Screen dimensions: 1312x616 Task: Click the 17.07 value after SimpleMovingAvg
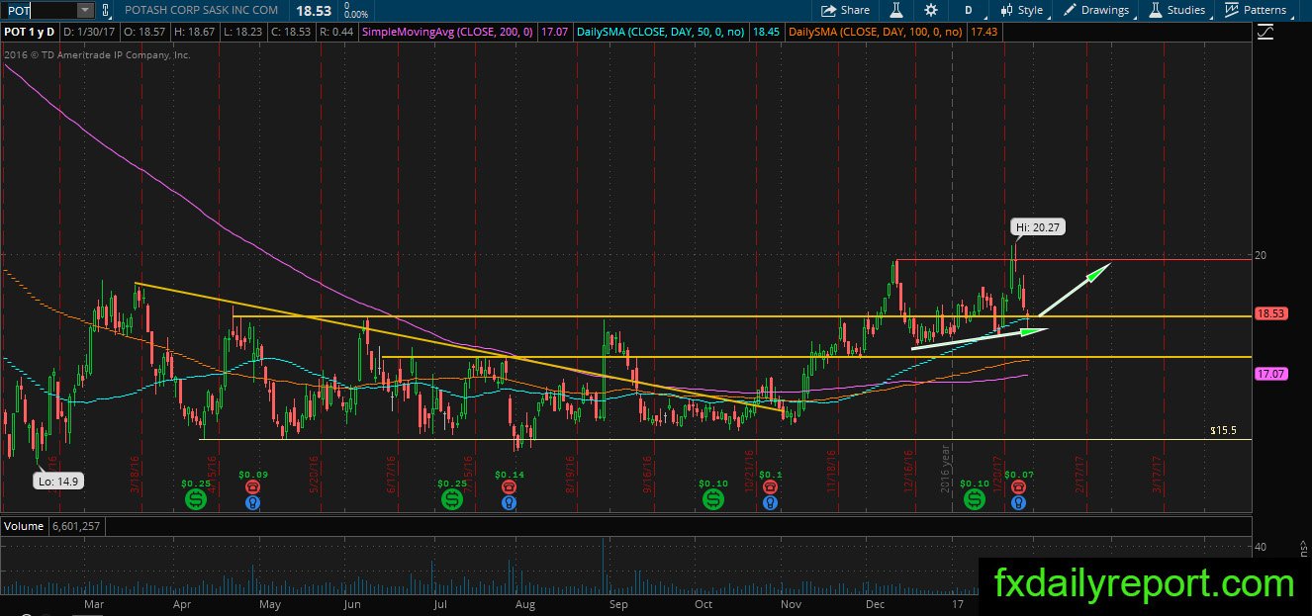(x=555, y=33)
